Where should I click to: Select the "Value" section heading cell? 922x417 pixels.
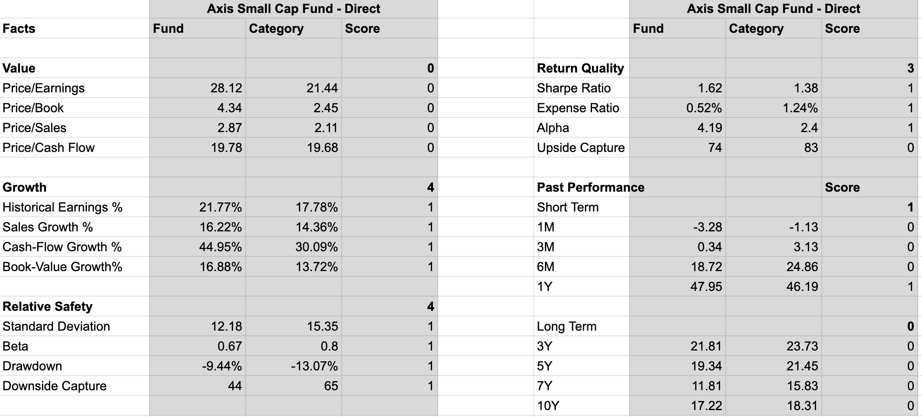(19, 68)
